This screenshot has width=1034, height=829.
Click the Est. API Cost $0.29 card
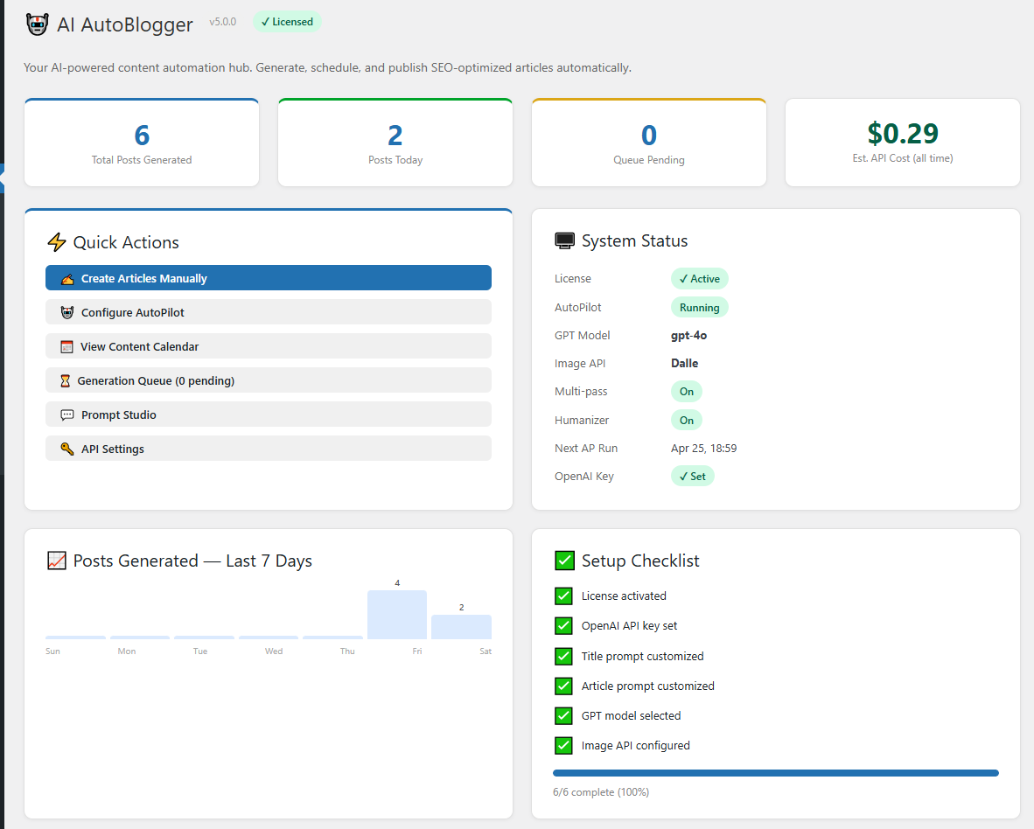tap(903, 143)
